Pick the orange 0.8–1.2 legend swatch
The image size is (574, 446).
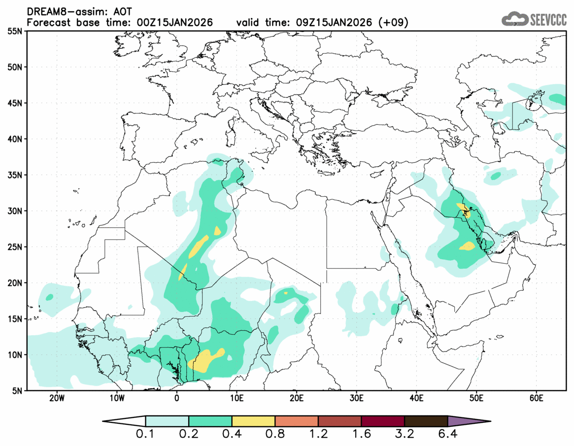point(297,421)
